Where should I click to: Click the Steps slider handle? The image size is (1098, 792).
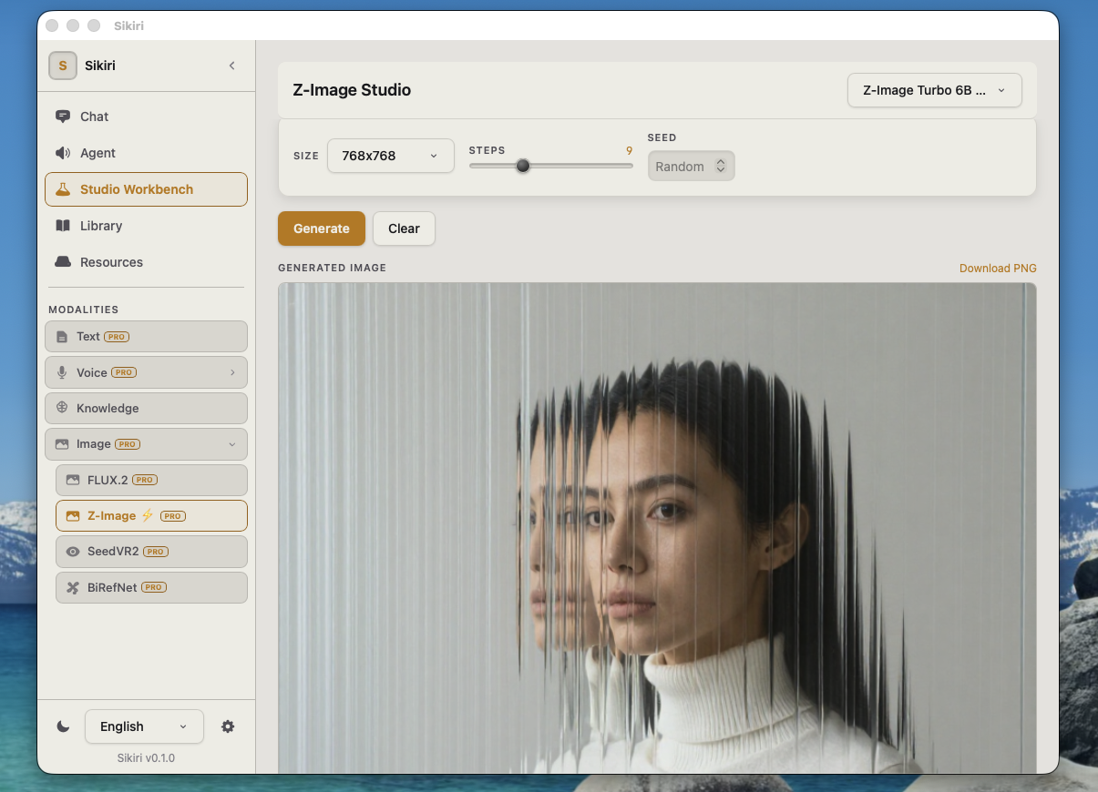(523, 166)
